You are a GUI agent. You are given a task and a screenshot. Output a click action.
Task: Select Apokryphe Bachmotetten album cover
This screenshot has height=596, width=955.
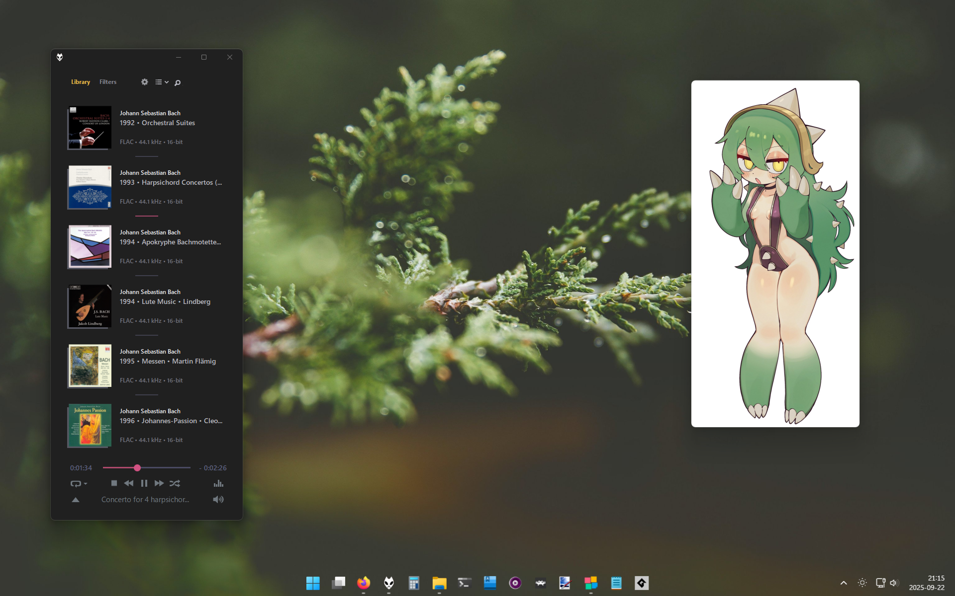pos(90,247)
